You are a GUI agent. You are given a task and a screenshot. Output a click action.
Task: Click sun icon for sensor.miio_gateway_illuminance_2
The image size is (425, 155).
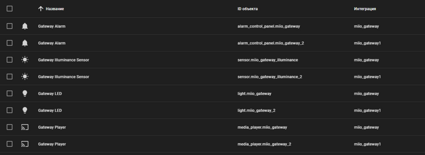pyautogui.click(x=25, y=77)
